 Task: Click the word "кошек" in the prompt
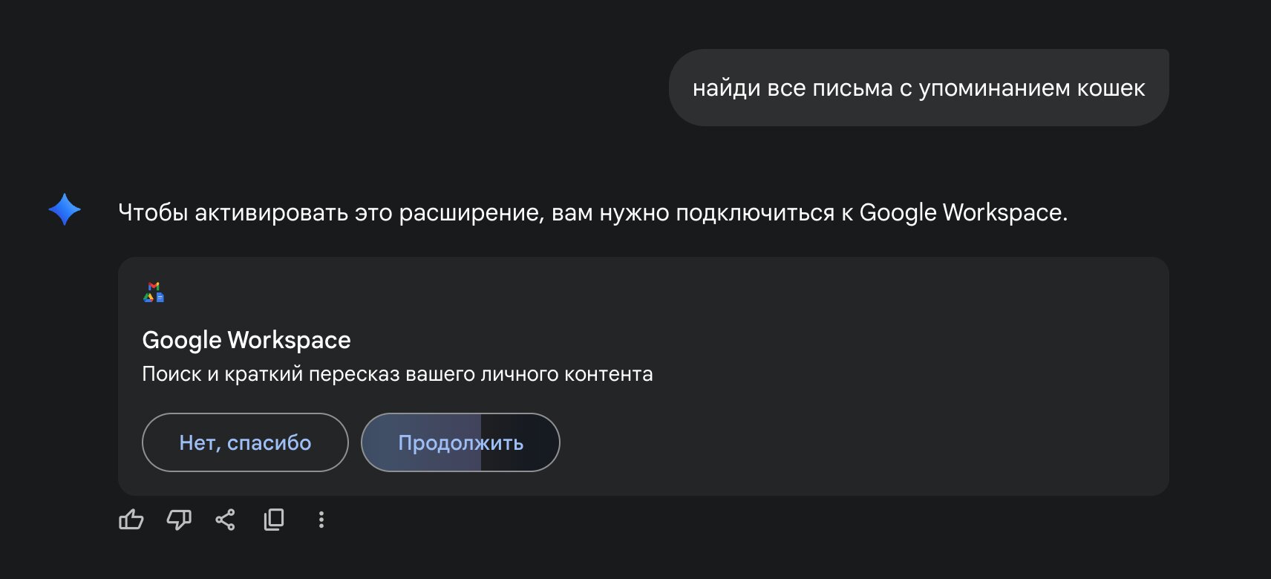pos(1111,88)
